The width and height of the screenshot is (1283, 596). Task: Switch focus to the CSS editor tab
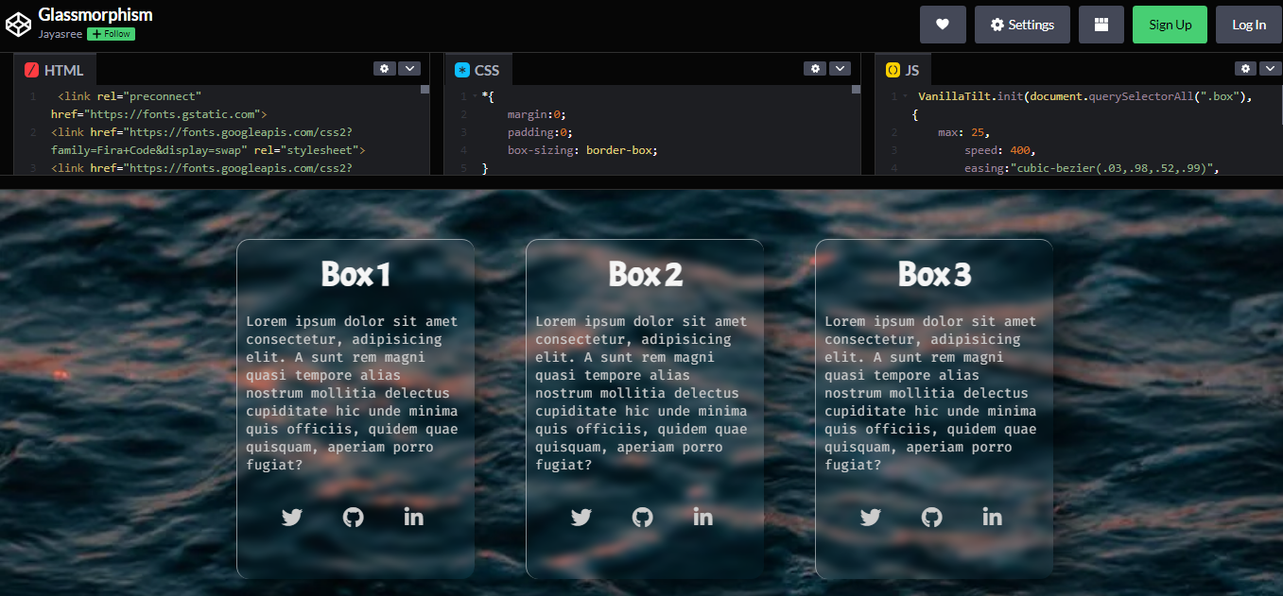point(478,69)
